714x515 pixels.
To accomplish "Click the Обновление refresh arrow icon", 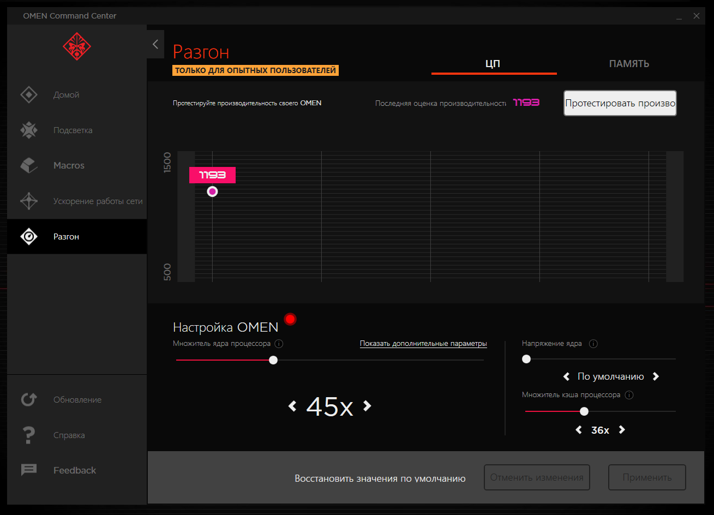I will tap(28, 400).
